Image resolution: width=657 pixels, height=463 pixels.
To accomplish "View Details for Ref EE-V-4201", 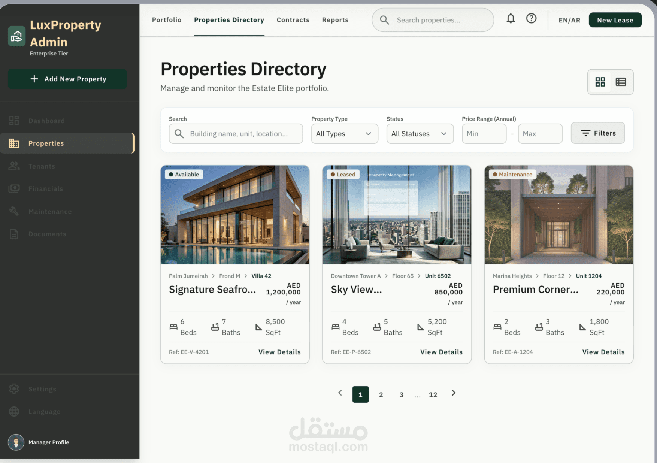I will pyautogui.click(x=279, y=352).
